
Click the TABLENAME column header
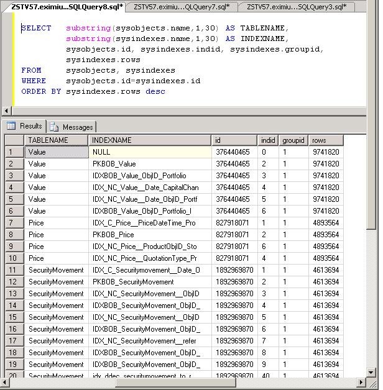click(56, 140)
